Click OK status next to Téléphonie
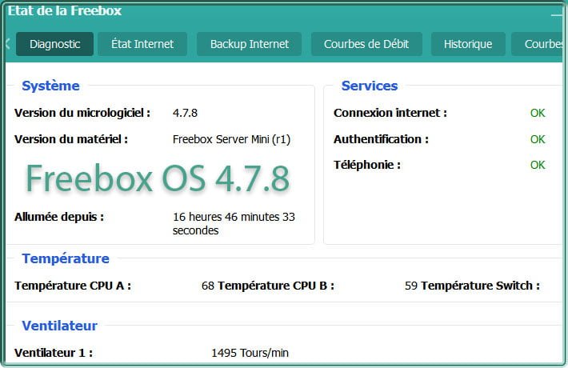Viewport: 568px width, 368px height. (x=538, y=165)
